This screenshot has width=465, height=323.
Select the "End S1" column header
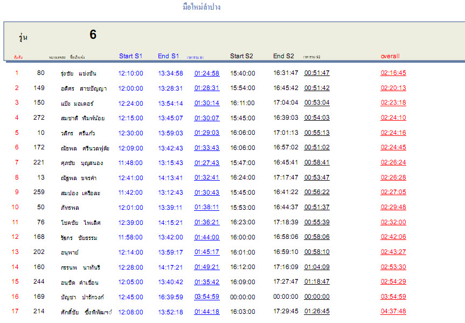(168, 56)
